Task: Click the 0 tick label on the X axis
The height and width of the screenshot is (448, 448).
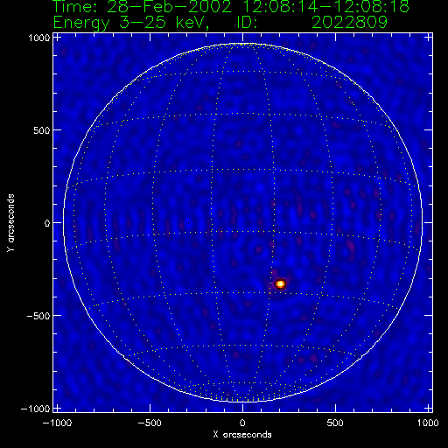Action: point(242,423)
